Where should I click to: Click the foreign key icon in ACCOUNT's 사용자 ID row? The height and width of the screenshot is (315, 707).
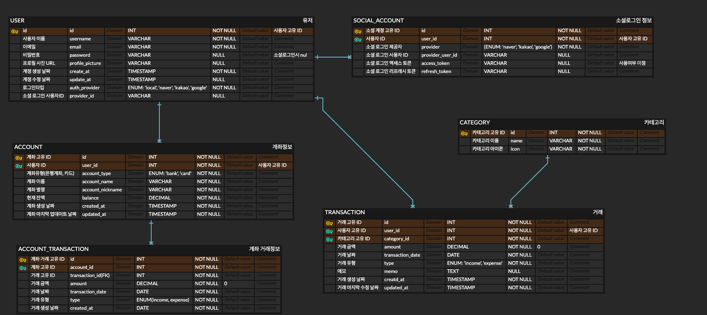tap(19, 166)
